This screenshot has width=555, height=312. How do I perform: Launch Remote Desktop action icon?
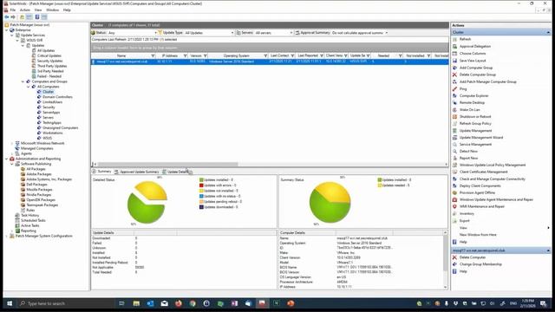coord(454,102)
